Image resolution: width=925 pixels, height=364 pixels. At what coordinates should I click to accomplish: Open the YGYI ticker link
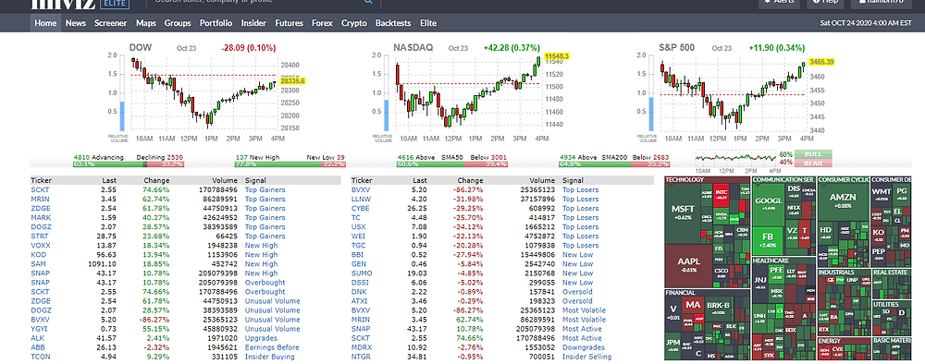point(40,329)
